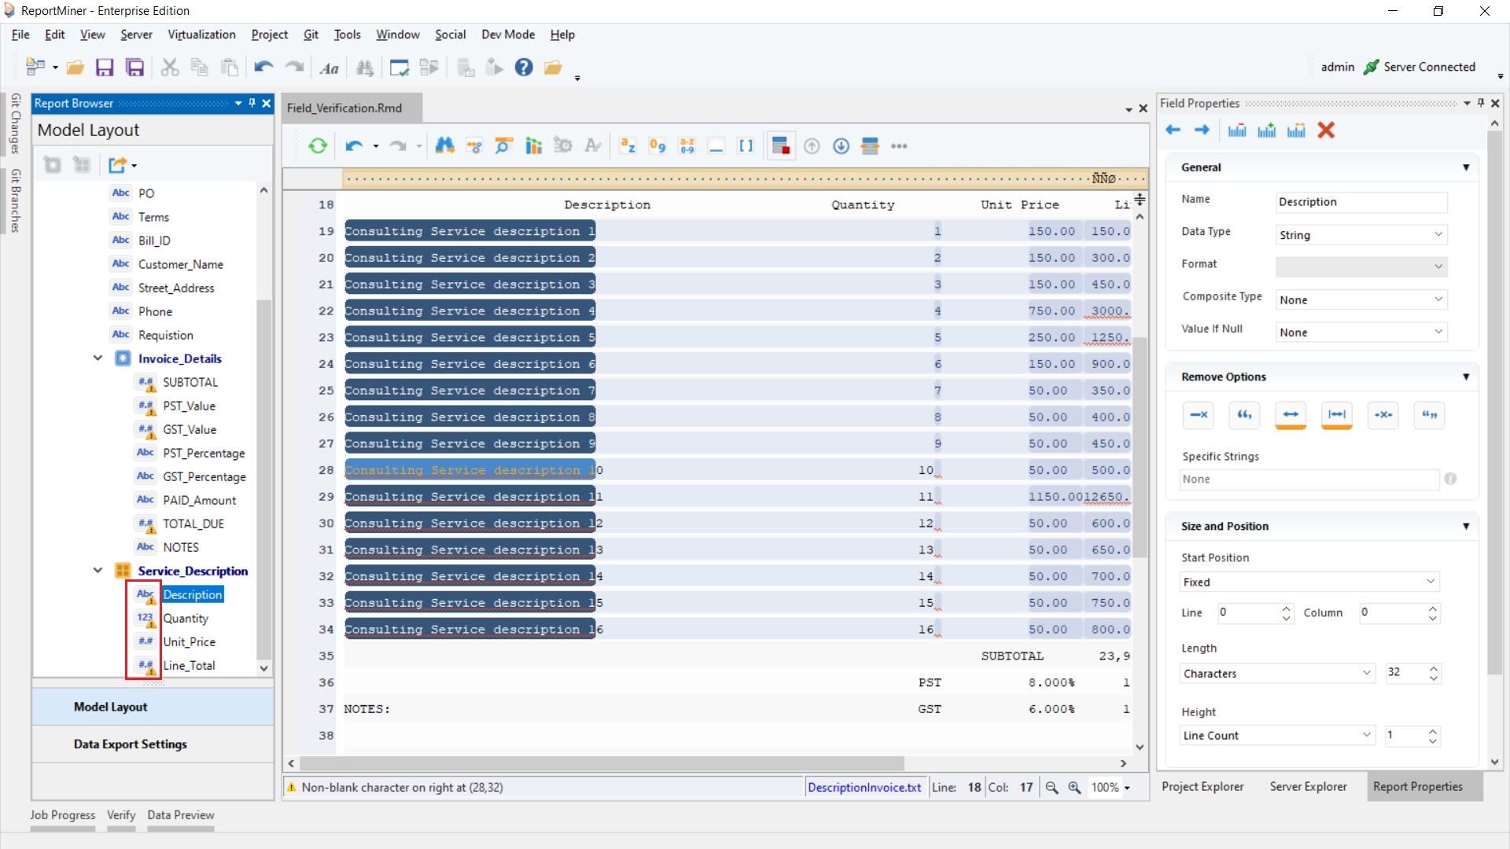This screenshot has width=1510, height=849.
Task: Click the three-dots more options icon
Action: pyautogui.click(x=899, y=146)
